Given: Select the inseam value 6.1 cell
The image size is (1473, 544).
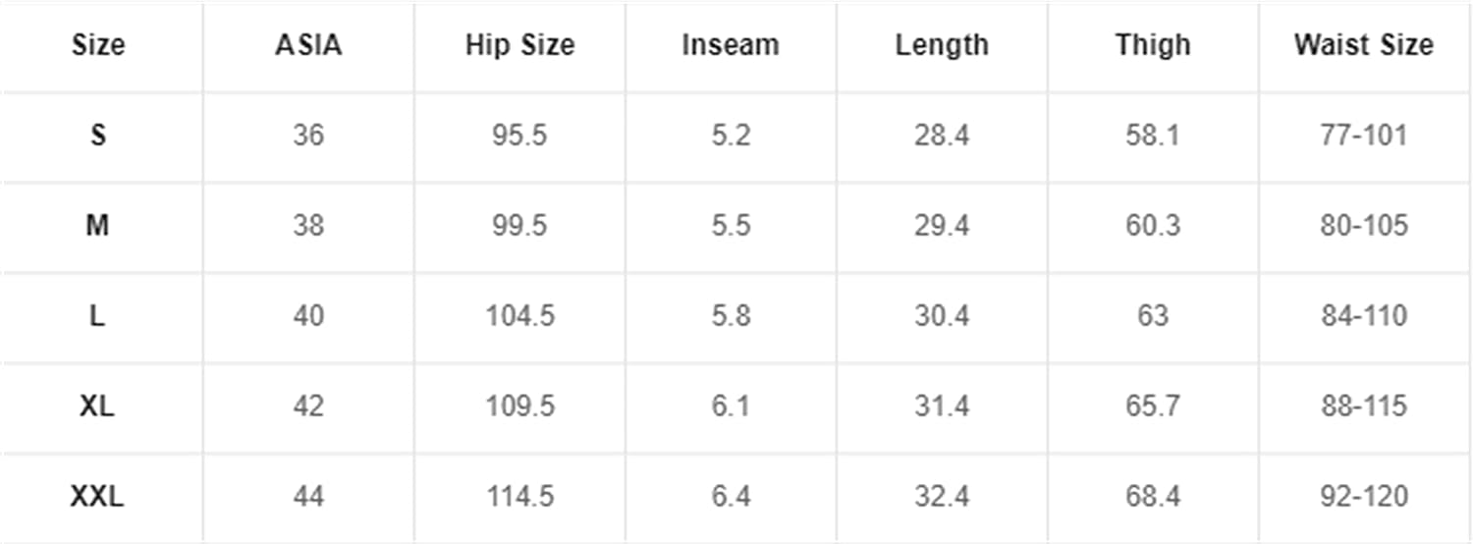Looking at the screenshot, I should [731, 407].
